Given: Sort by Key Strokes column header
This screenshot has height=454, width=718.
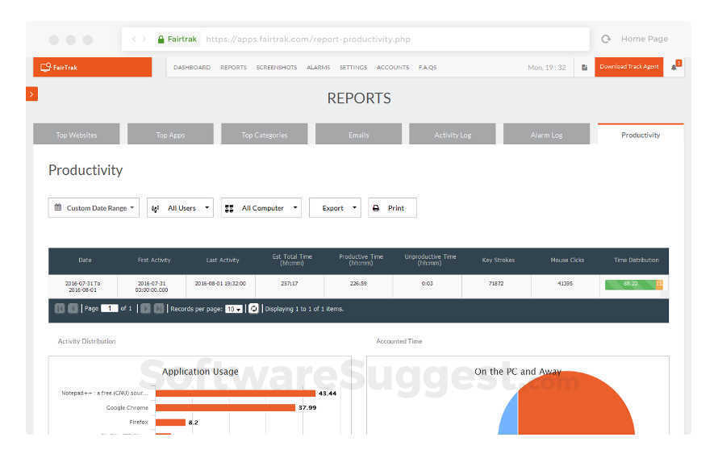Looking at the screenshot, I should [499, 260].
